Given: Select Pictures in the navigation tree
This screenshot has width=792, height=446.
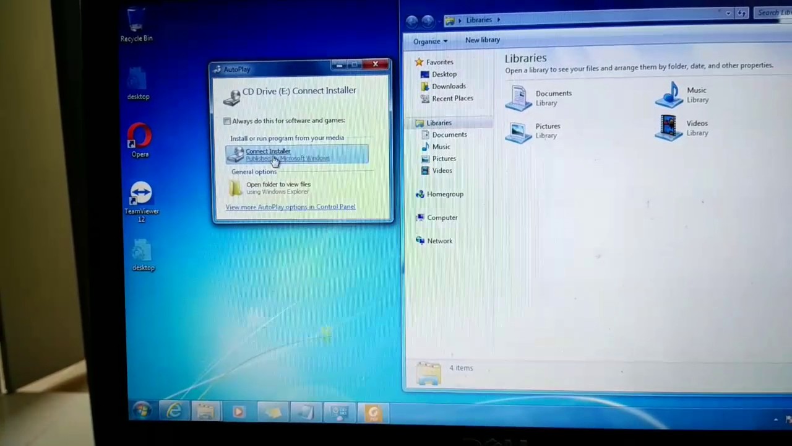Looking at the screenshot, I should (444, 159).
